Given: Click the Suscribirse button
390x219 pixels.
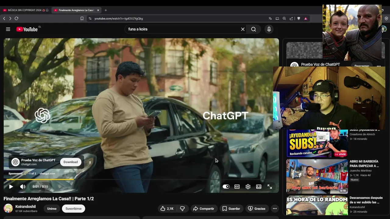Looking at the screenshot, I should tap(73, 209).
